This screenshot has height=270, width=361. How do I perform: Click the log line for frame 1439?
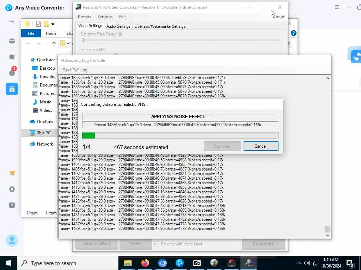[x=142, y=229]
